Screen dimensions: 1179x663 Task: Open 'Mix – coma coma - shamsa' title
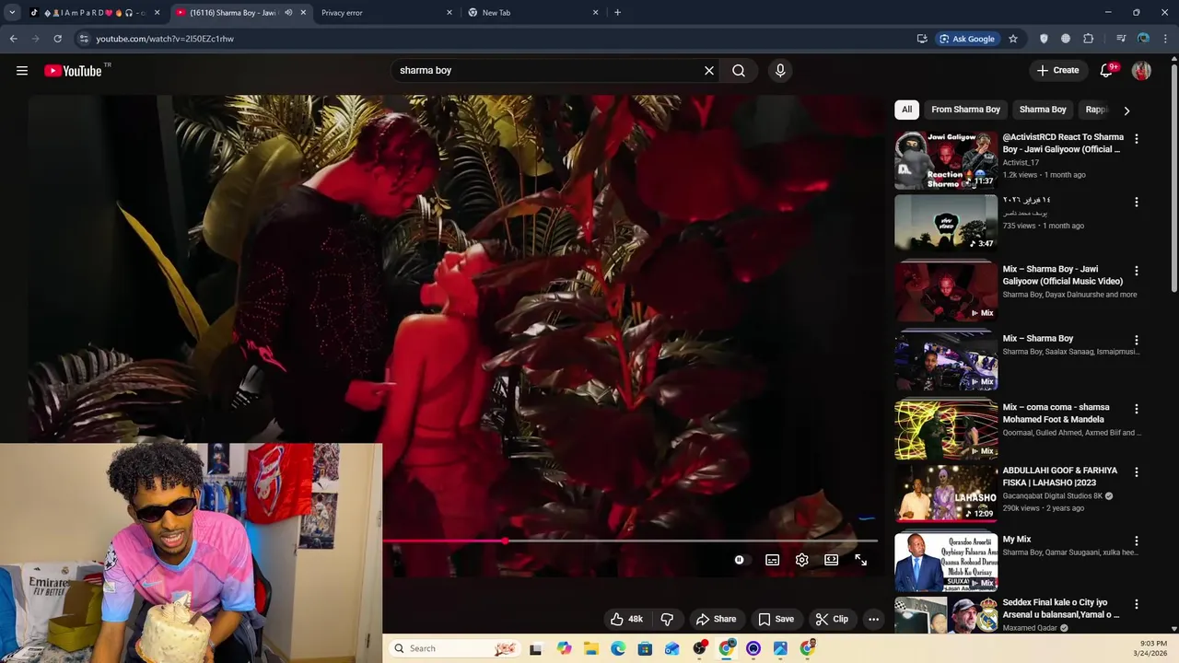coord(1056,413)
